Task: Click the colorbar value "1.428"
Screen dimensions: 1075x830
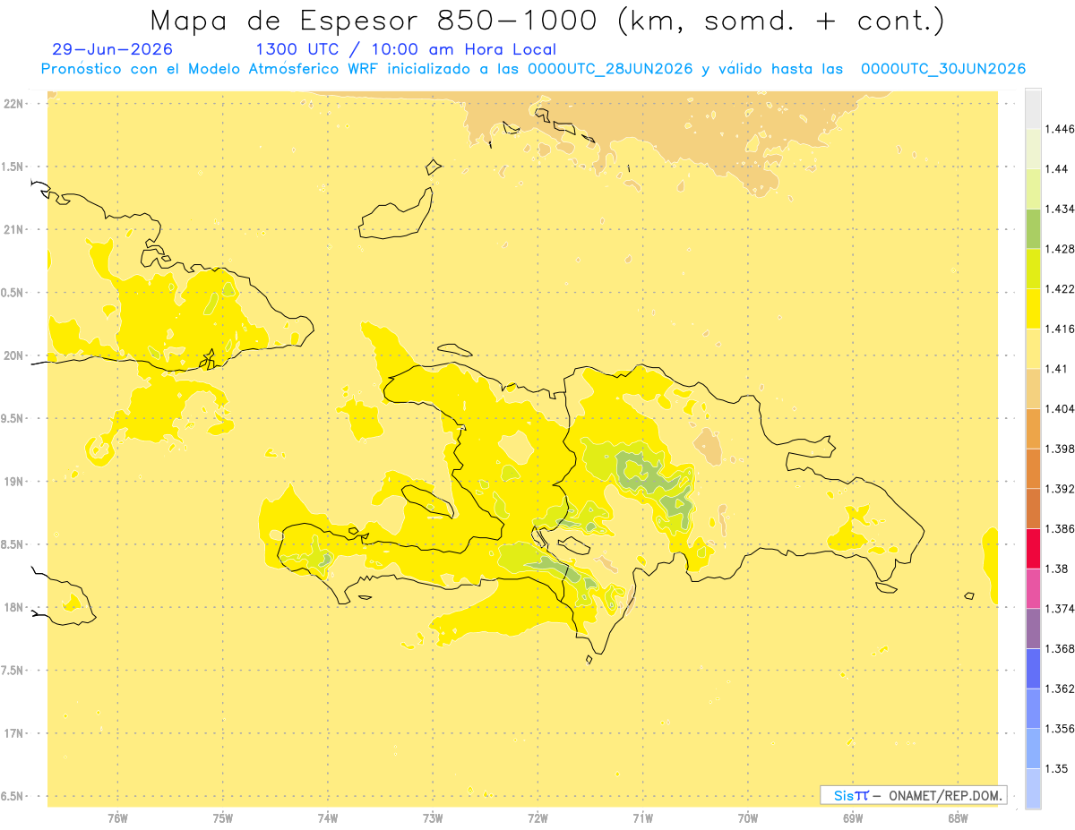Action: (x=1060, y=250)
